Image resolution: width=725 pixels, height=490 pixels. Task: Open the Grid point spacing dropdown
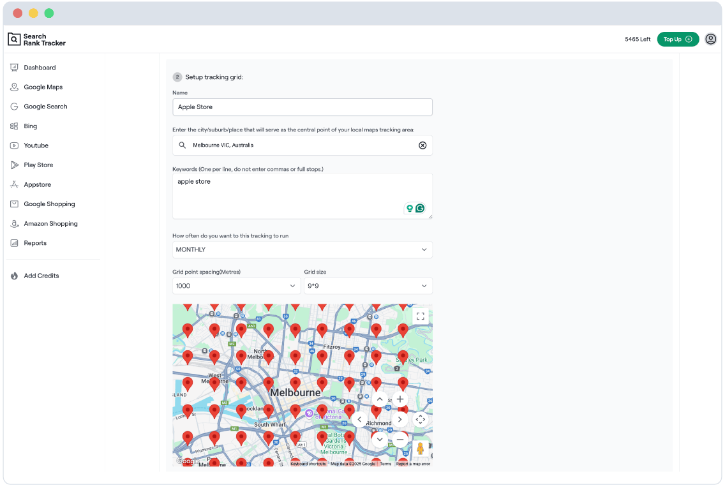(x=235, y=286)
